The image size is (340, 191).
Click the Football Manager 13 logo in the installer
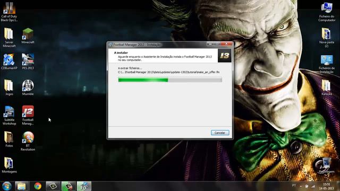point(224,56)
